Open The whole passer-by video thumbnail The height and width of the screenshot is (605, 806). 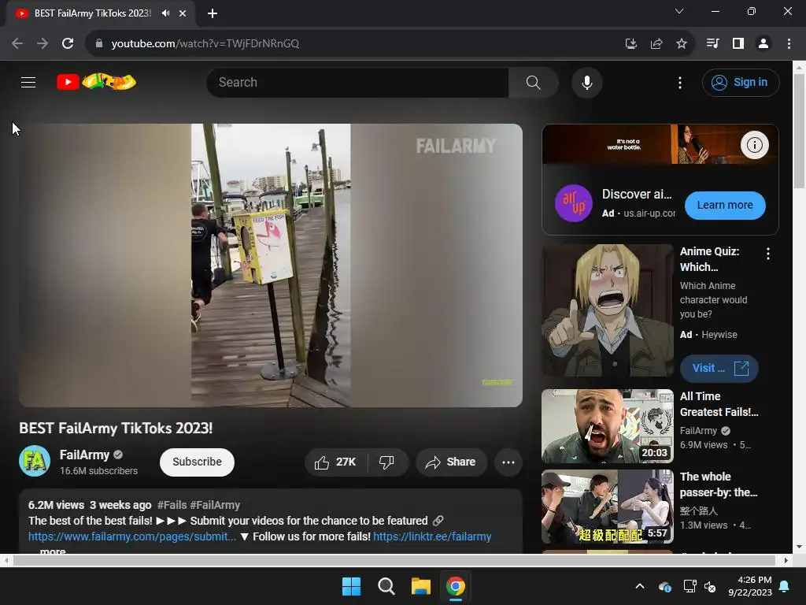(608, 507)
